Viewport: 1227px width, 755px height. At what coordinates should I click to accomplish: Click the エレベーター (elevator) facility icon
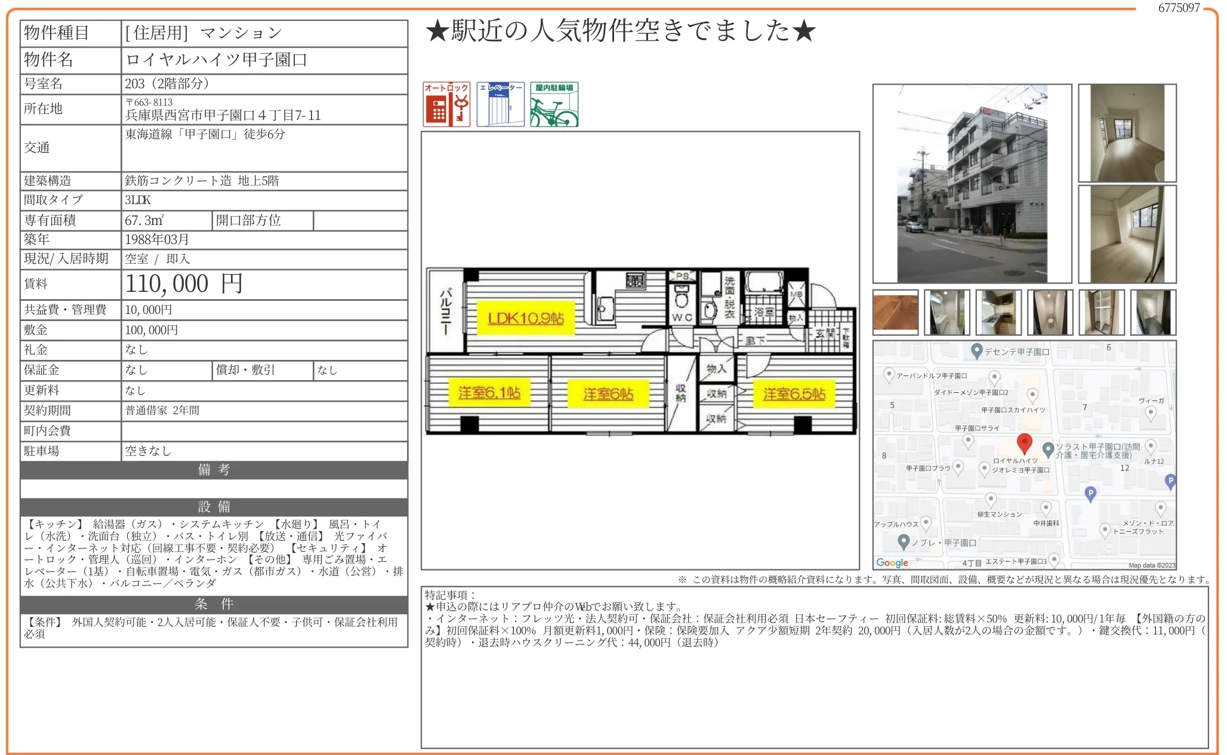pyautogui.click(x=500, y=104)
